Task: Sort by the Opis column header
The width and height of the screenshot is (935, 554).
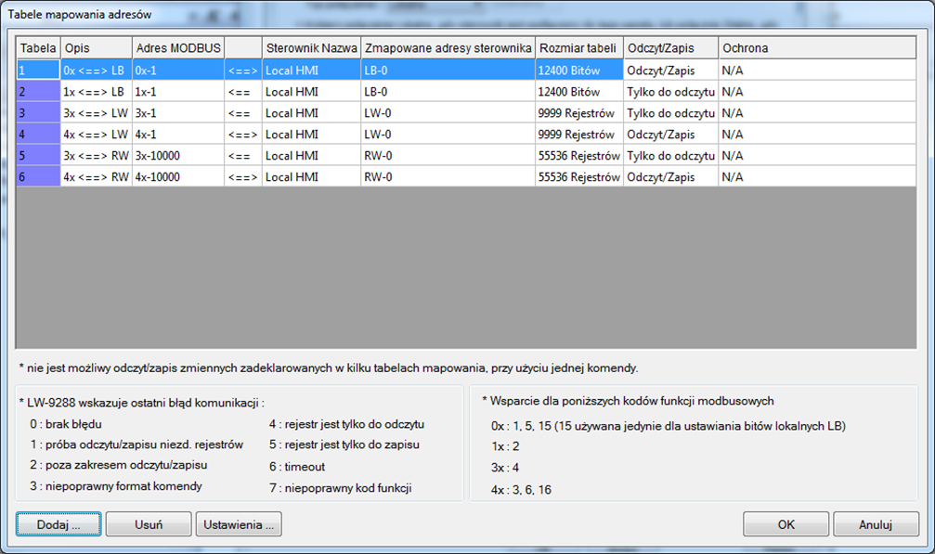Action: tap(96, 48)
